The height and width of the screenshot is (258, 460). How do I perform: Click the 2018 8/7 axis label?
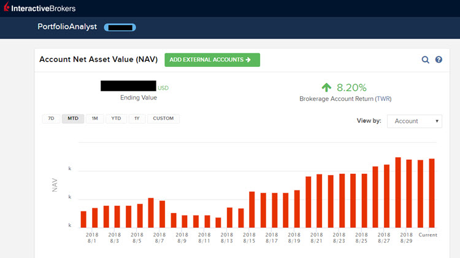(159, 238)
